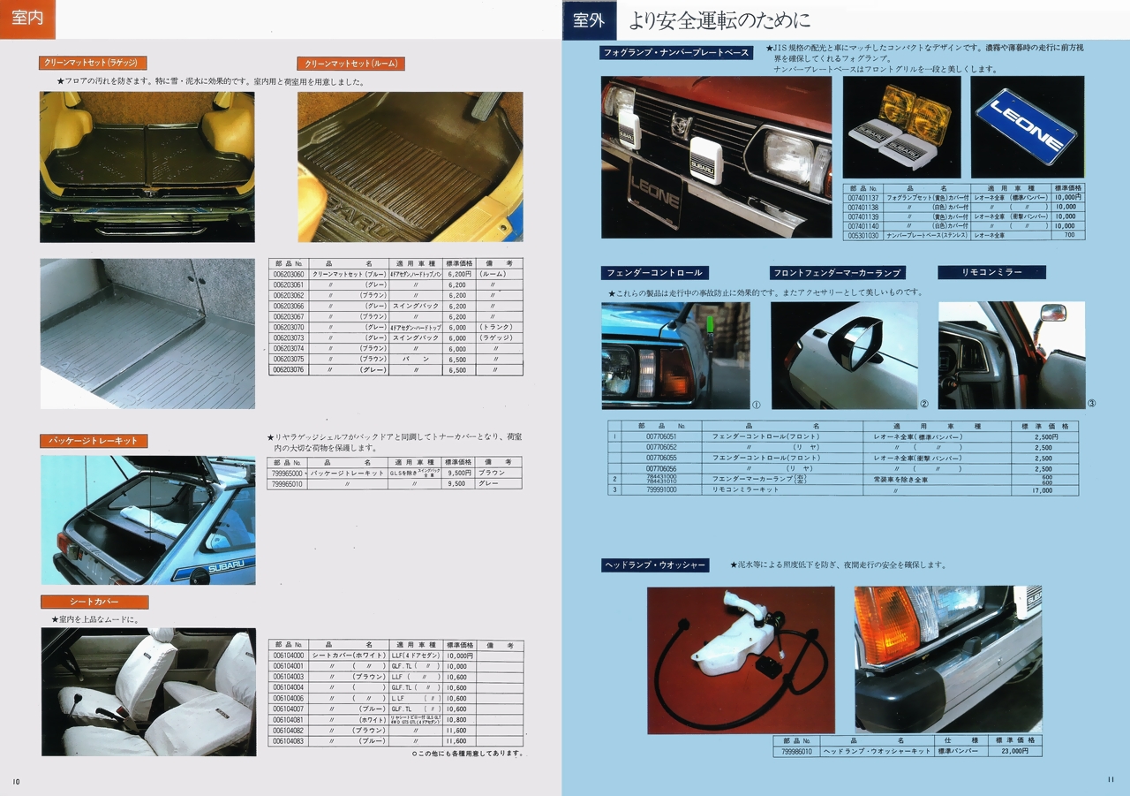Click the より安全運転のために page title

(719, 19)
